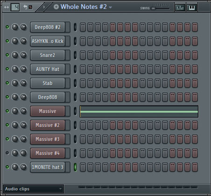The image size is (211, 196).
Task: Open Whole Notes #2 pattern dropdown
Action: 110,7
